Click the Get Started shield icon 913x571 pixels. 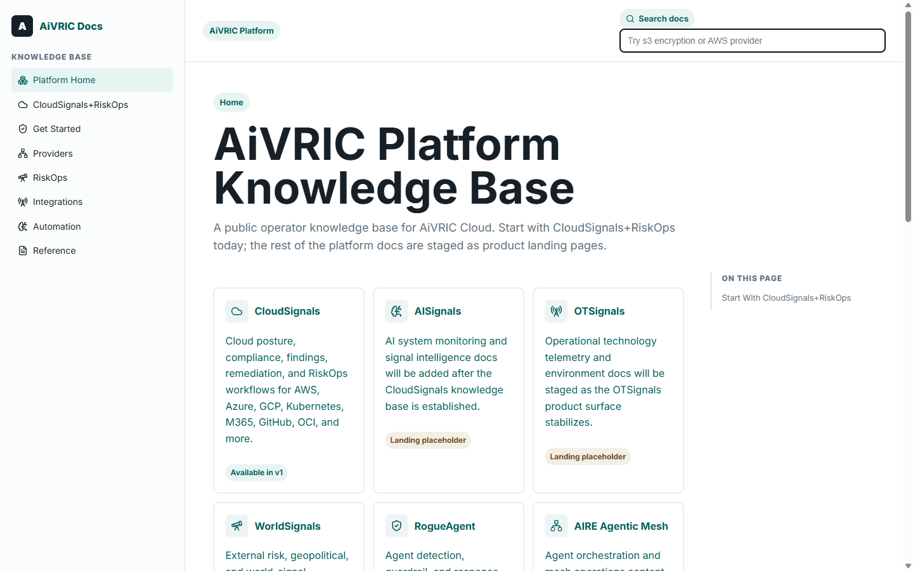(x=23, y=129)
